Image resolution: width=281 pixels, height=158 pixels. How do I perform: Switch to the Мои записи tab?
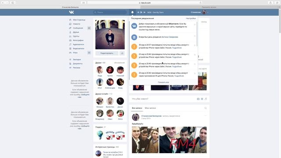click(x=150, y=108)
